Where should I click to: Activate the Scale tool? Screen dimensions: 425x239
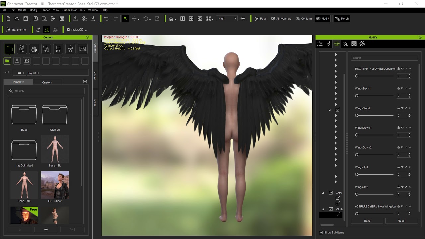tap(157, 19)
